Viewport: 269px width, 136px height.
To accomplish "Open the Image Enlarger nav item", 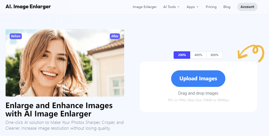I will click(x=145, y=7).
